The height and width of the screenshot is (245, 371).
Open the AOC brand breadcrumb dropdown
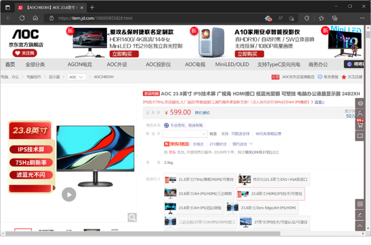point(77,77)
